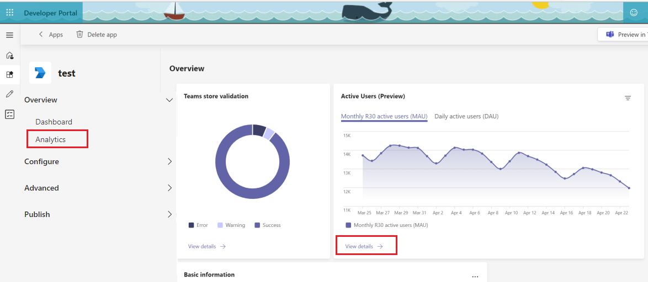648x282 pixels.
Task: Open the filter icon on Active Users card
Action: 628,98
